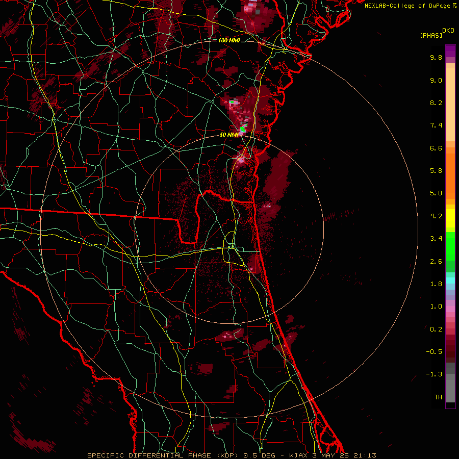
Task: Pick the pale peach band of color bar
Action: tap(450, 105)
